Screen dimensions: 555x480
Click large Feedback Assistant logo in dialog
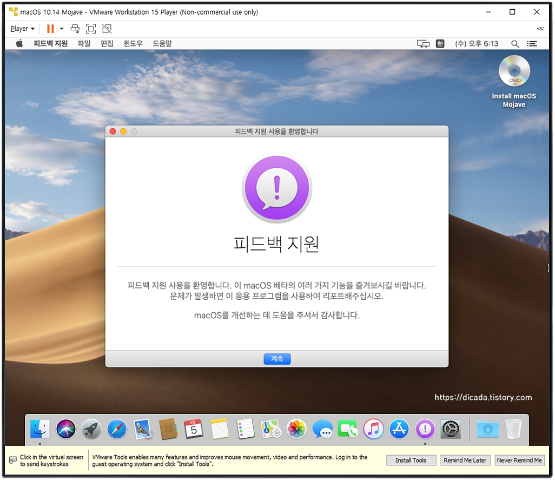pos(277,188)
